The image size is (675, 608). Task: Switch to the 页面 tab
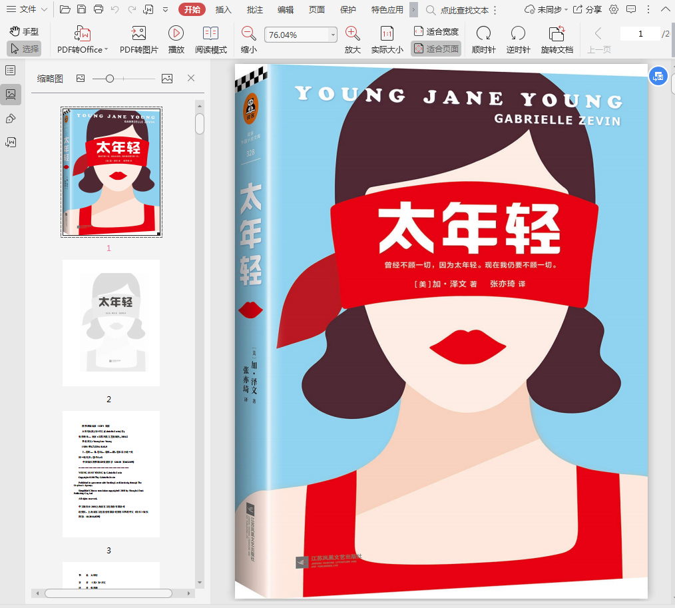tap(316, 9)
